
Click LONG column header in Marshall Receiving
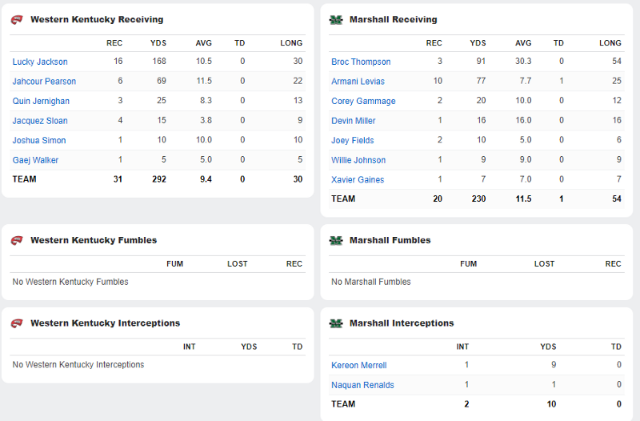click(x=610, y=43)
